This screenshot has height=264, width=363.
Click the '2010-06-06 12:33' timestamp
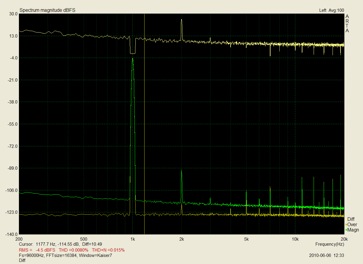coord(327,255)
